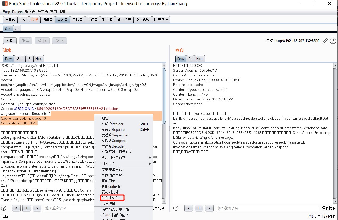Click the response pane vertical scrollbar

pos(335,133)
